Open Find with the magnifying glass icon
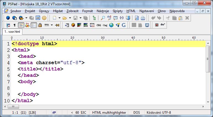The image size is (213, 117). [103, 18]
